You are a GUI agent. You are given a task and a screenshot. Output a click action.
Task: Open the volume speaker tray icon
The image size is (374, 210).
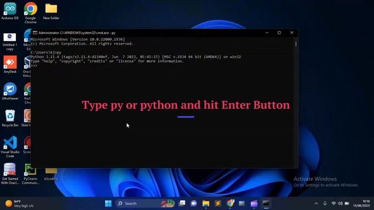click(x=340, y=204)
